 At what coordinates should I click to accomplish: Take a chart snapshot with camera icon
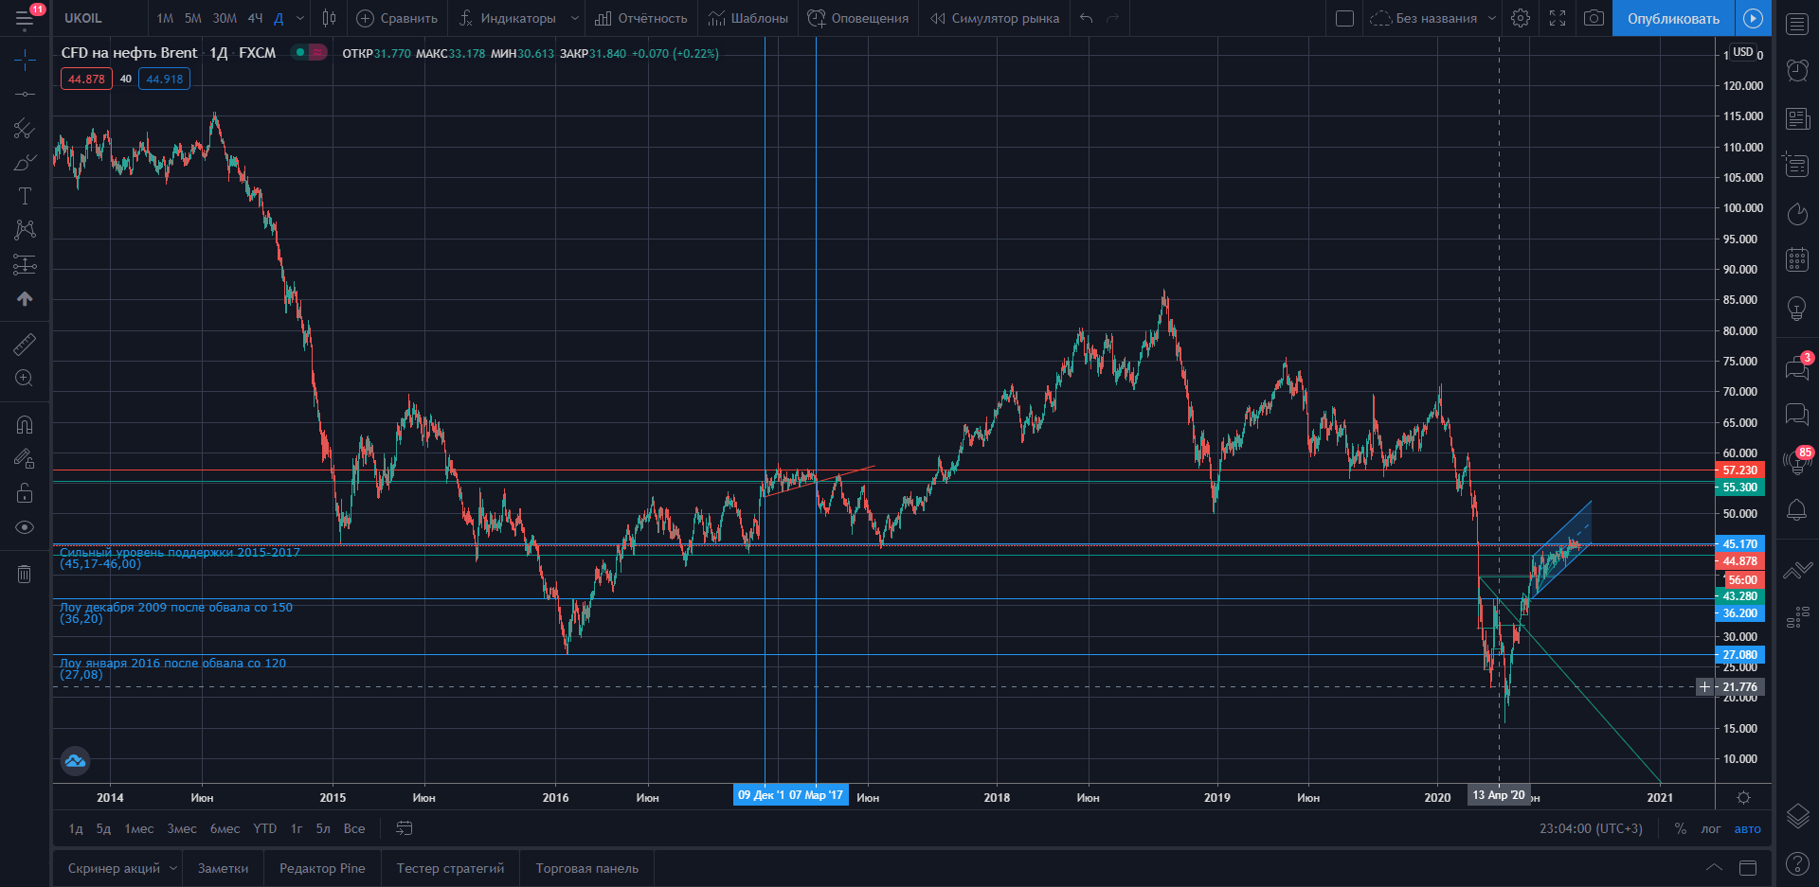(x=1594, y=18)
